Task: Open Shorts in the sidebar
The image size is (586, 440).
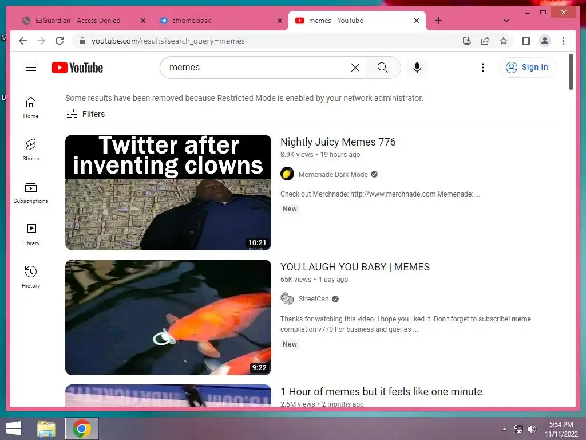Action: click(x=31, y=150)
